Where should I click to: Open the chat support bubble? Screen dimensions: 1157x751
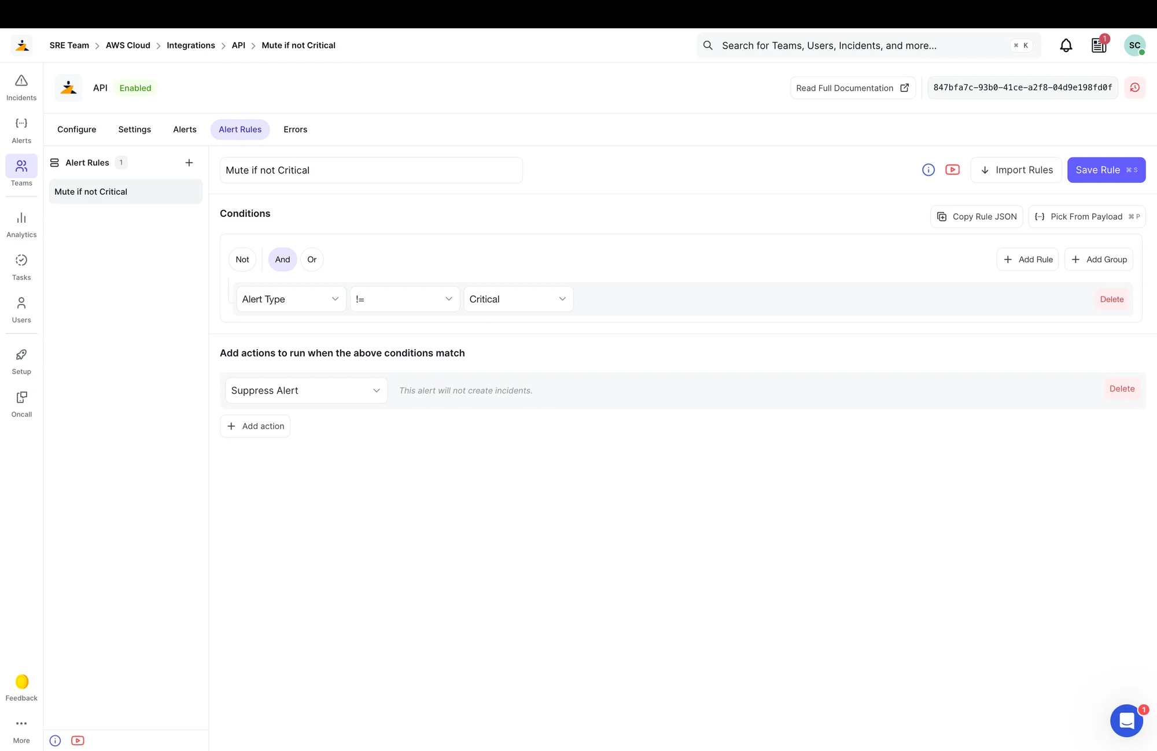(x=1126, y=720)
